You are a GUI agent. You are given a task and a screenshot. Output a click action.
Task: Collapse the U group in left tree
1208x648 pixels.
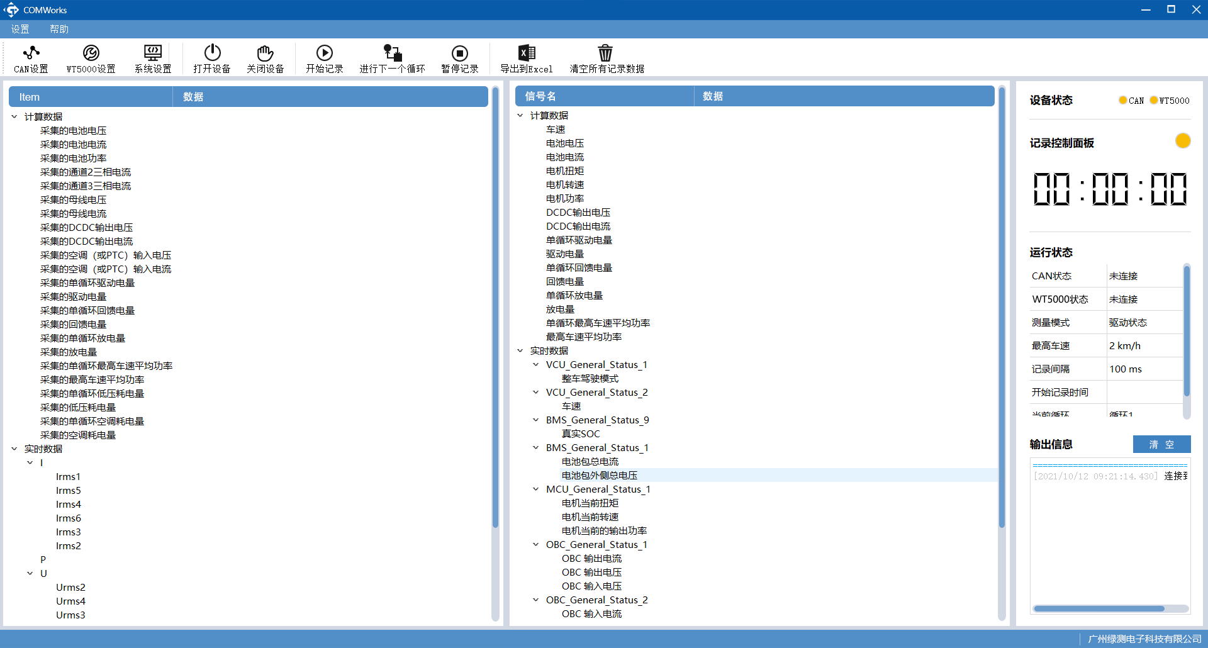point(30,573)
